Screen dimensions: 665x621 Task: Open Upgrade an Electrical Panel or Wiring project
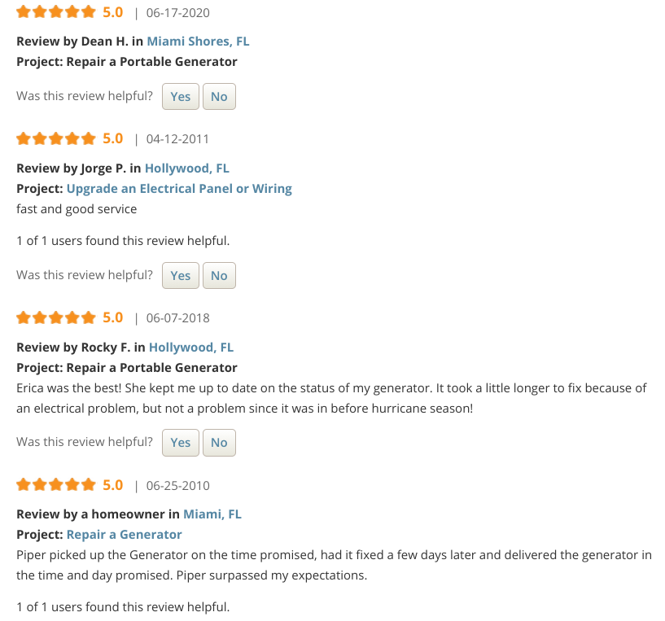(179, 189)
